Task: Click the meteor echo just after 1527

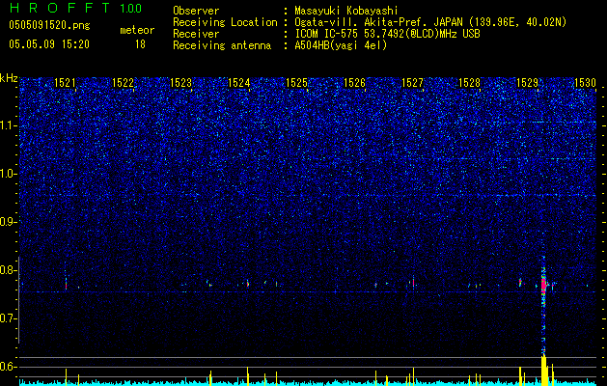Action: point(413,282)
